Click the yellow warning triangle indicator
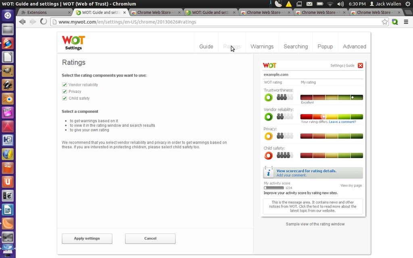This screenshot has width=413, height=258. [289, 4]
